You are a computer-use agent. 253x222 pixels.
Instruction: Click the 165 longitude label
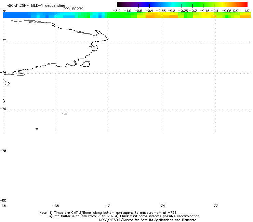(3, 206)
